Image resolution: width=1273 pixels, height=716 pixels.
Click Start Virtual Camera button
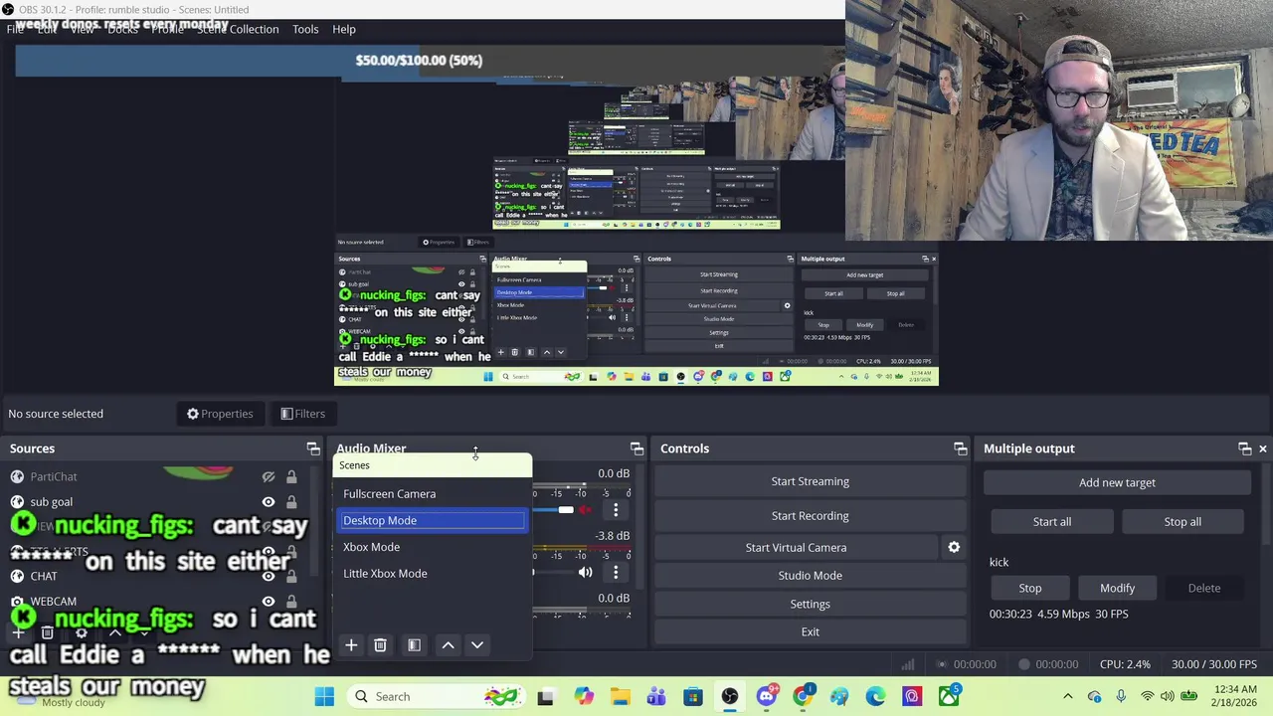[796, 547]
